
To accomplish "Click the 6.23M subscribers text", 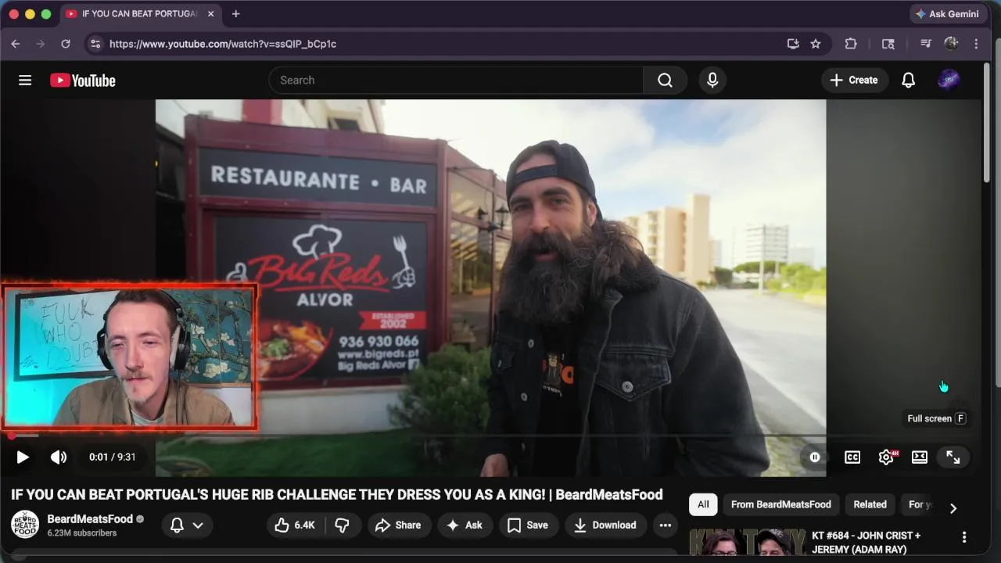I will [82, 533].
